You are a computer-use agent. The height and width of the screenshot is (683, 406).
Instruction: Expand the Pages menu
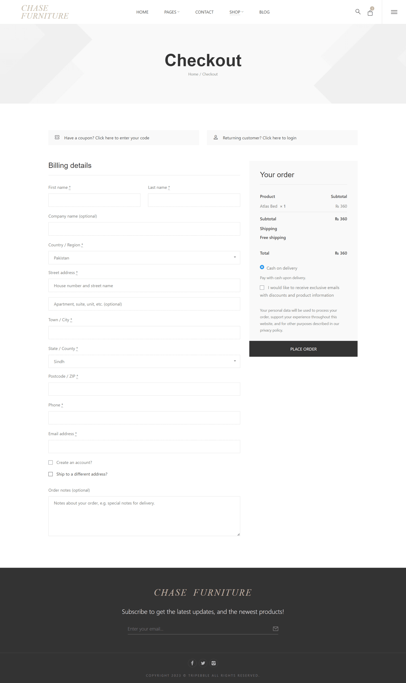[172, 12]
